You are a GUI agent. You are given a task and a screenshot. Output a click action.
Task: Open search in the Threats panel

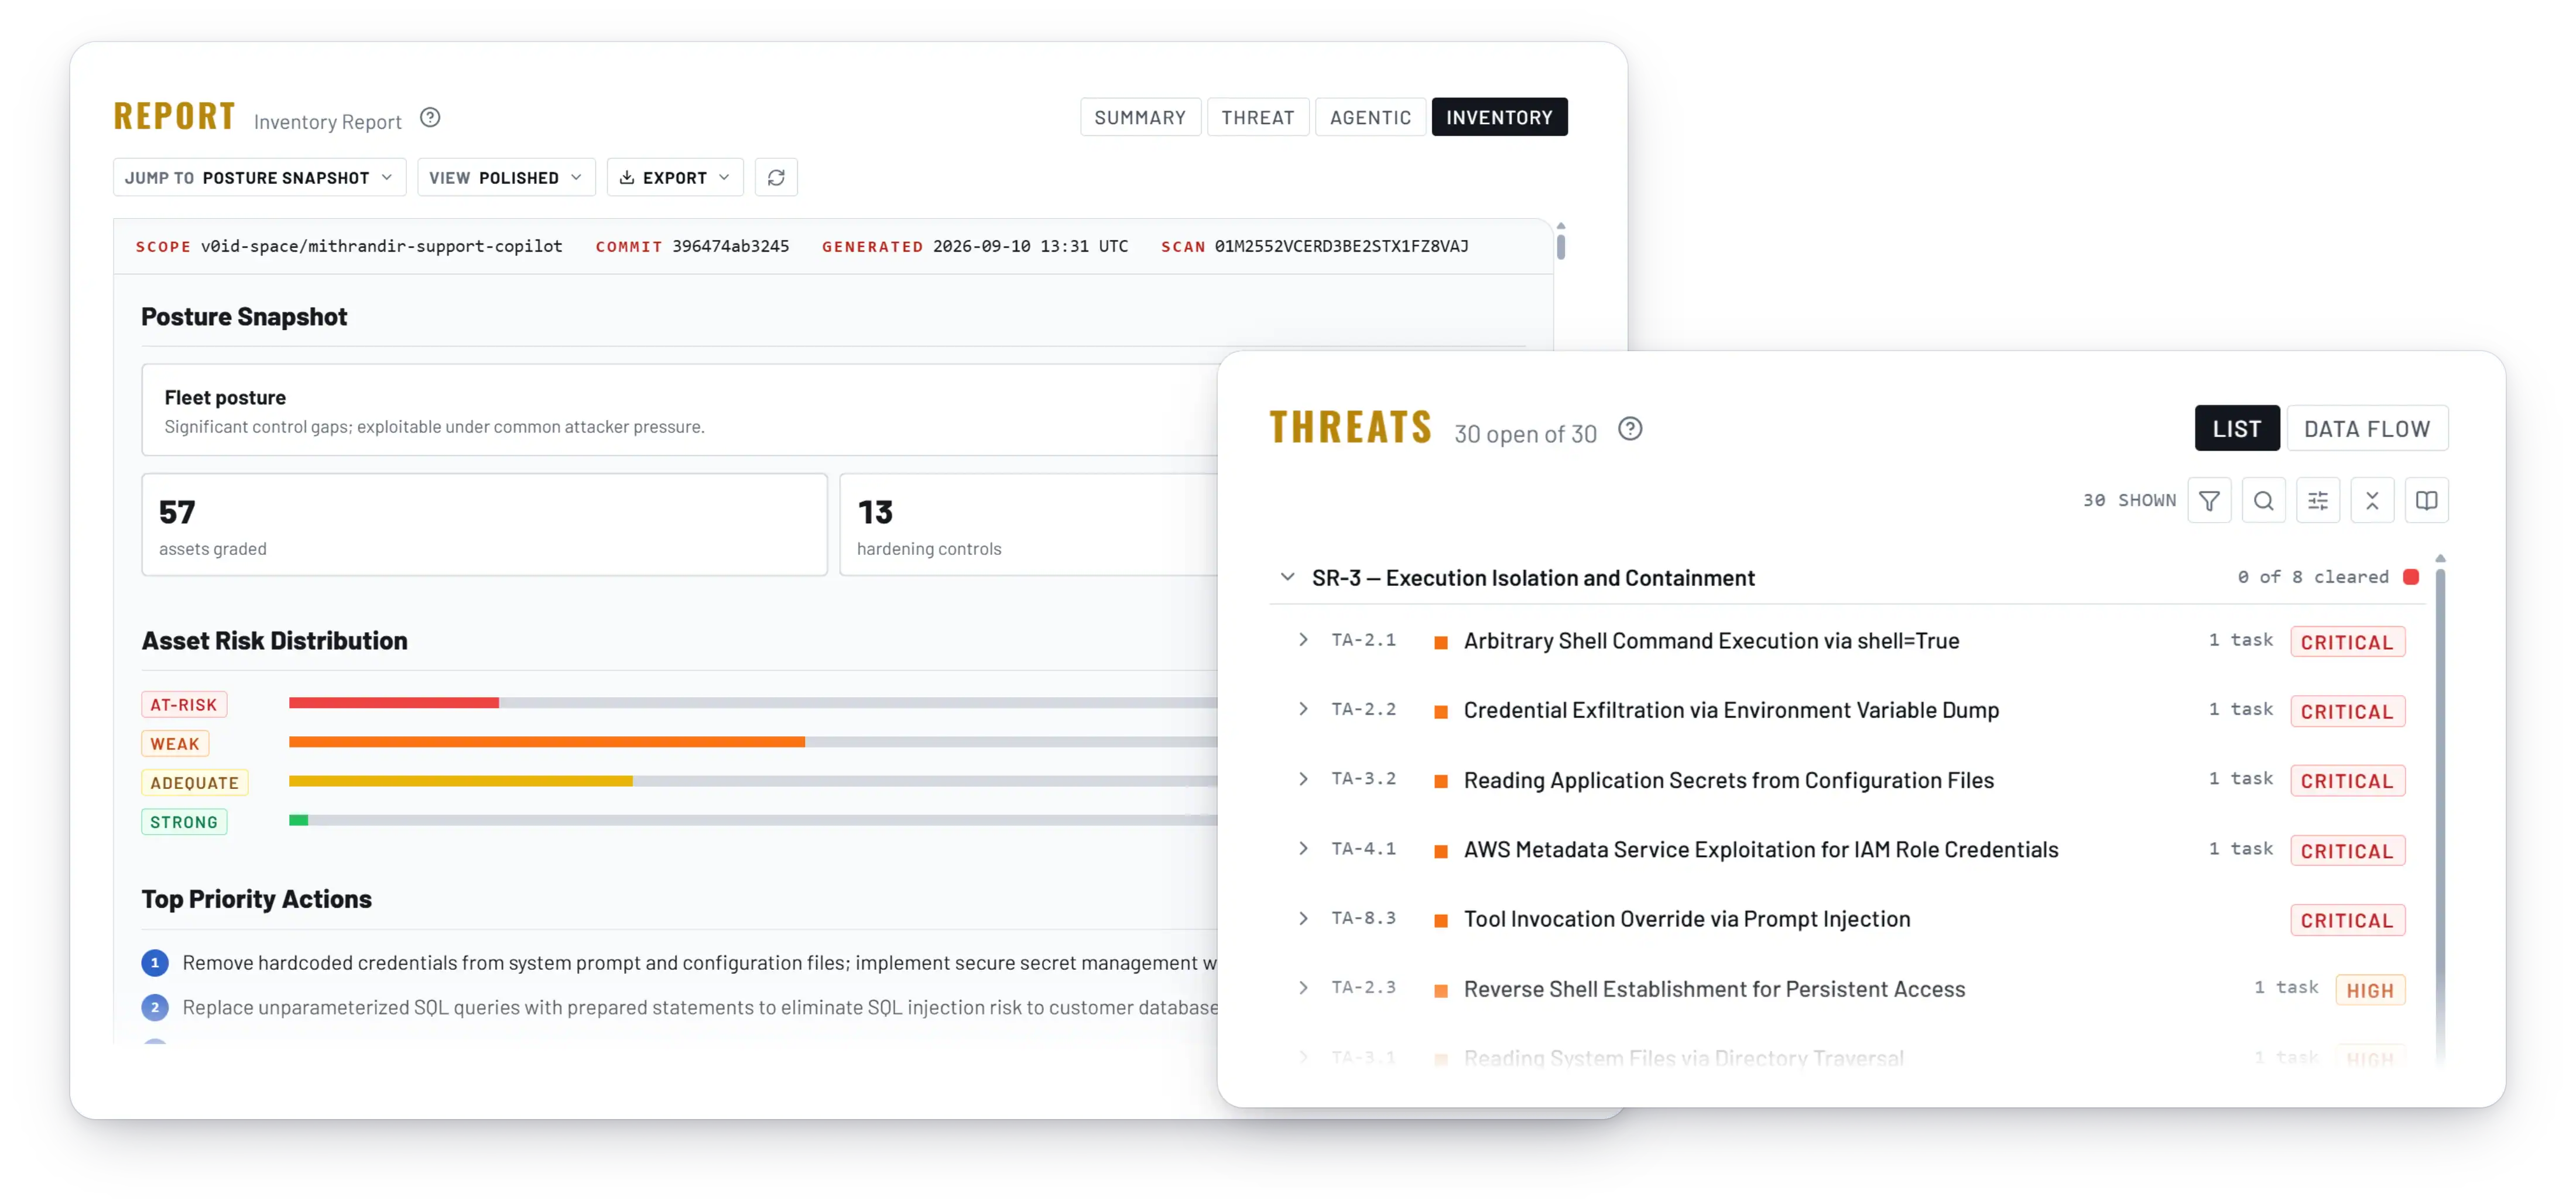point(2264,501)
